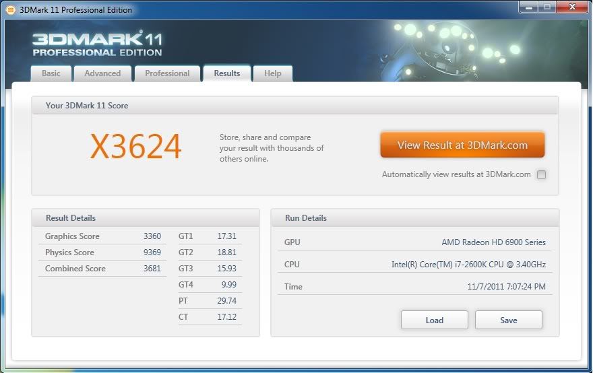The width and height of the screenshot is (593, 373).
Task: Open the Help tab
Action: tap(273, 73)
